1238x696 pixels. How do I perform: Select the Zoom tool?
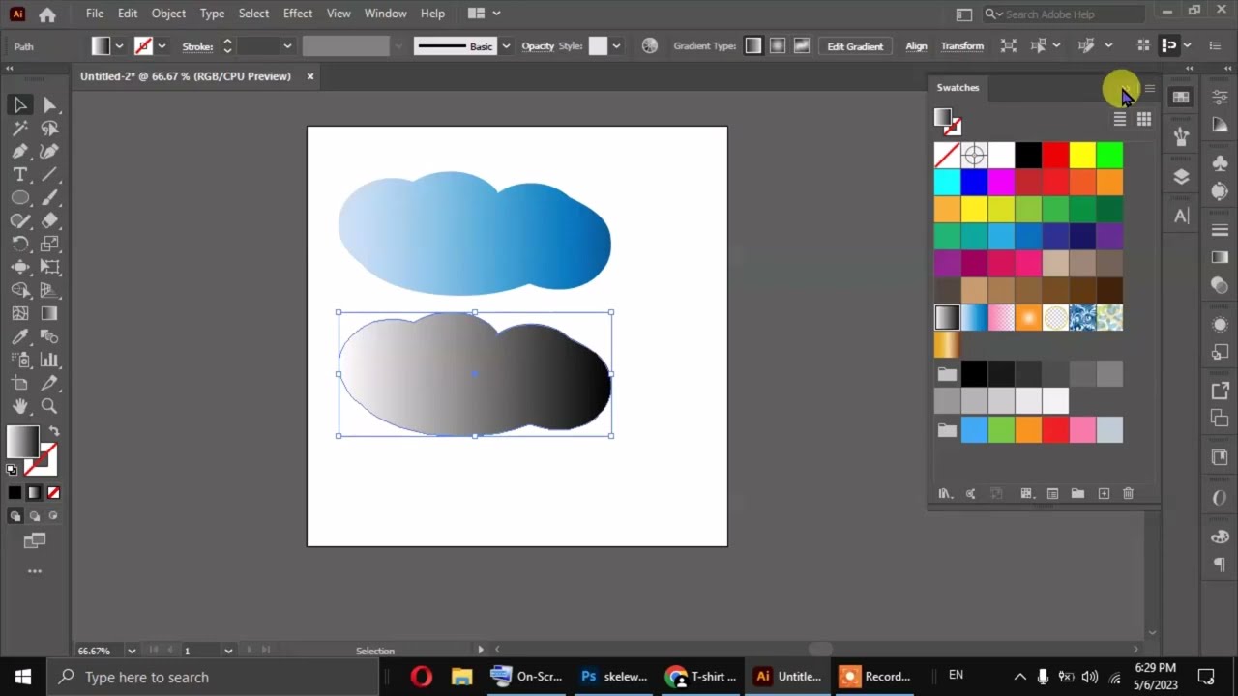(x=50, y=406)
